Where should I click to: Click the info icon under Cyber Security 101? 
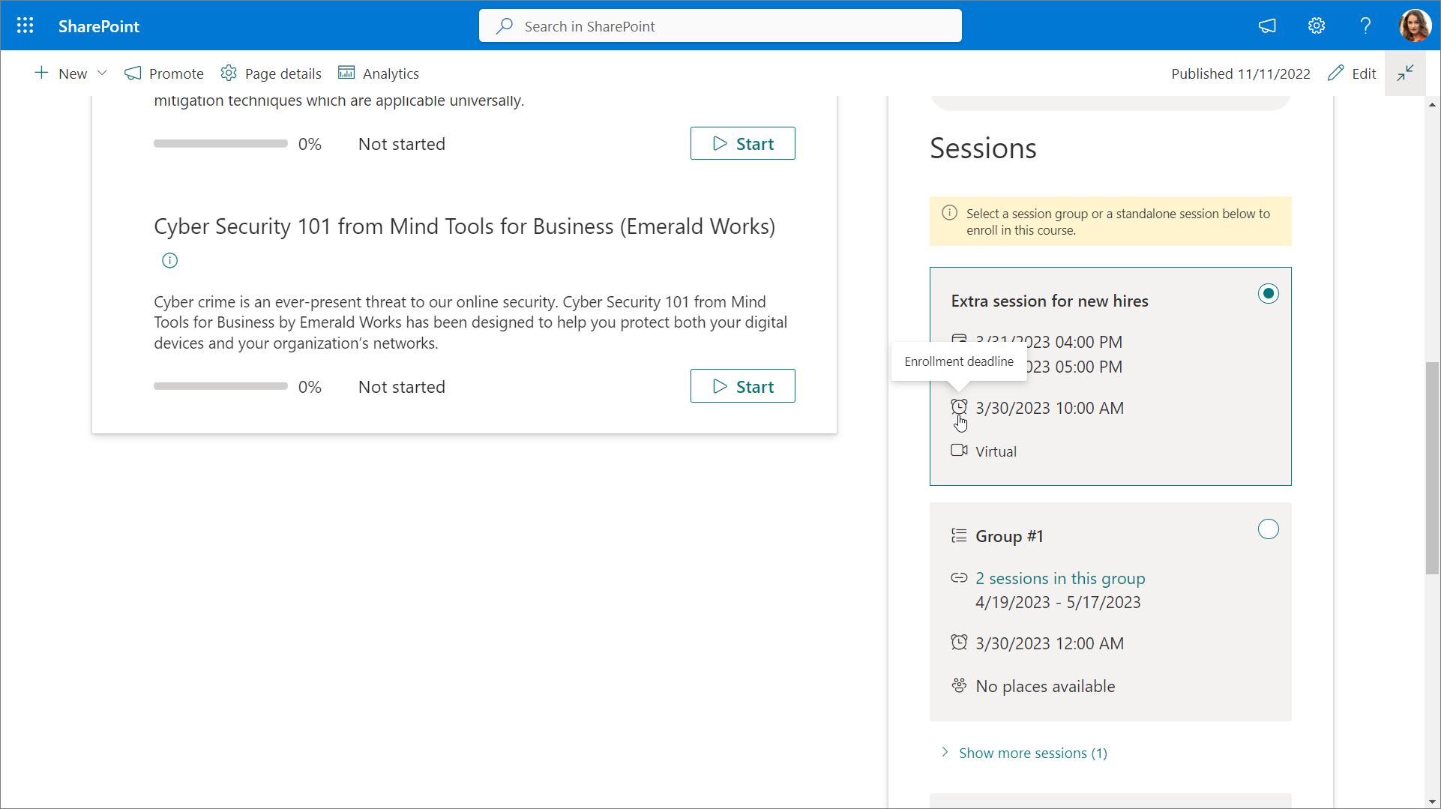point(170,261)
